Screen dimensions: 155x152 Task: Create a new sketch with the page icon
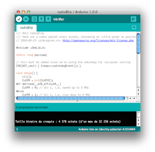click(x=34, y=19)
